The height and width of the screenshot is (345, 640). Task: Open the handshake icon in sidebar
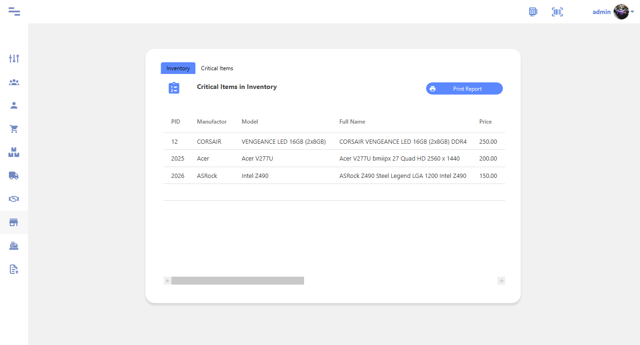[x=14, y=199]
